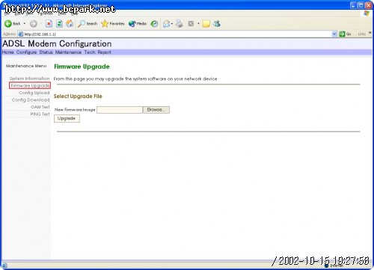The width and height of the screenshot is (374, 270).
Task: Open the Configure navigation link
Action: (x=26, y=52)
